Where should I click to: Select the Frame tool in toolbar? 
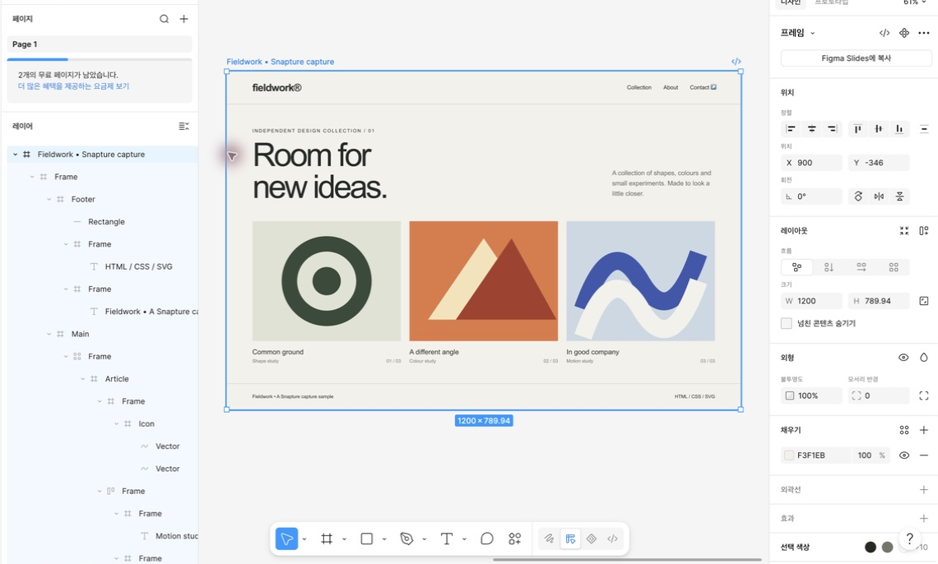coord(327,539)
